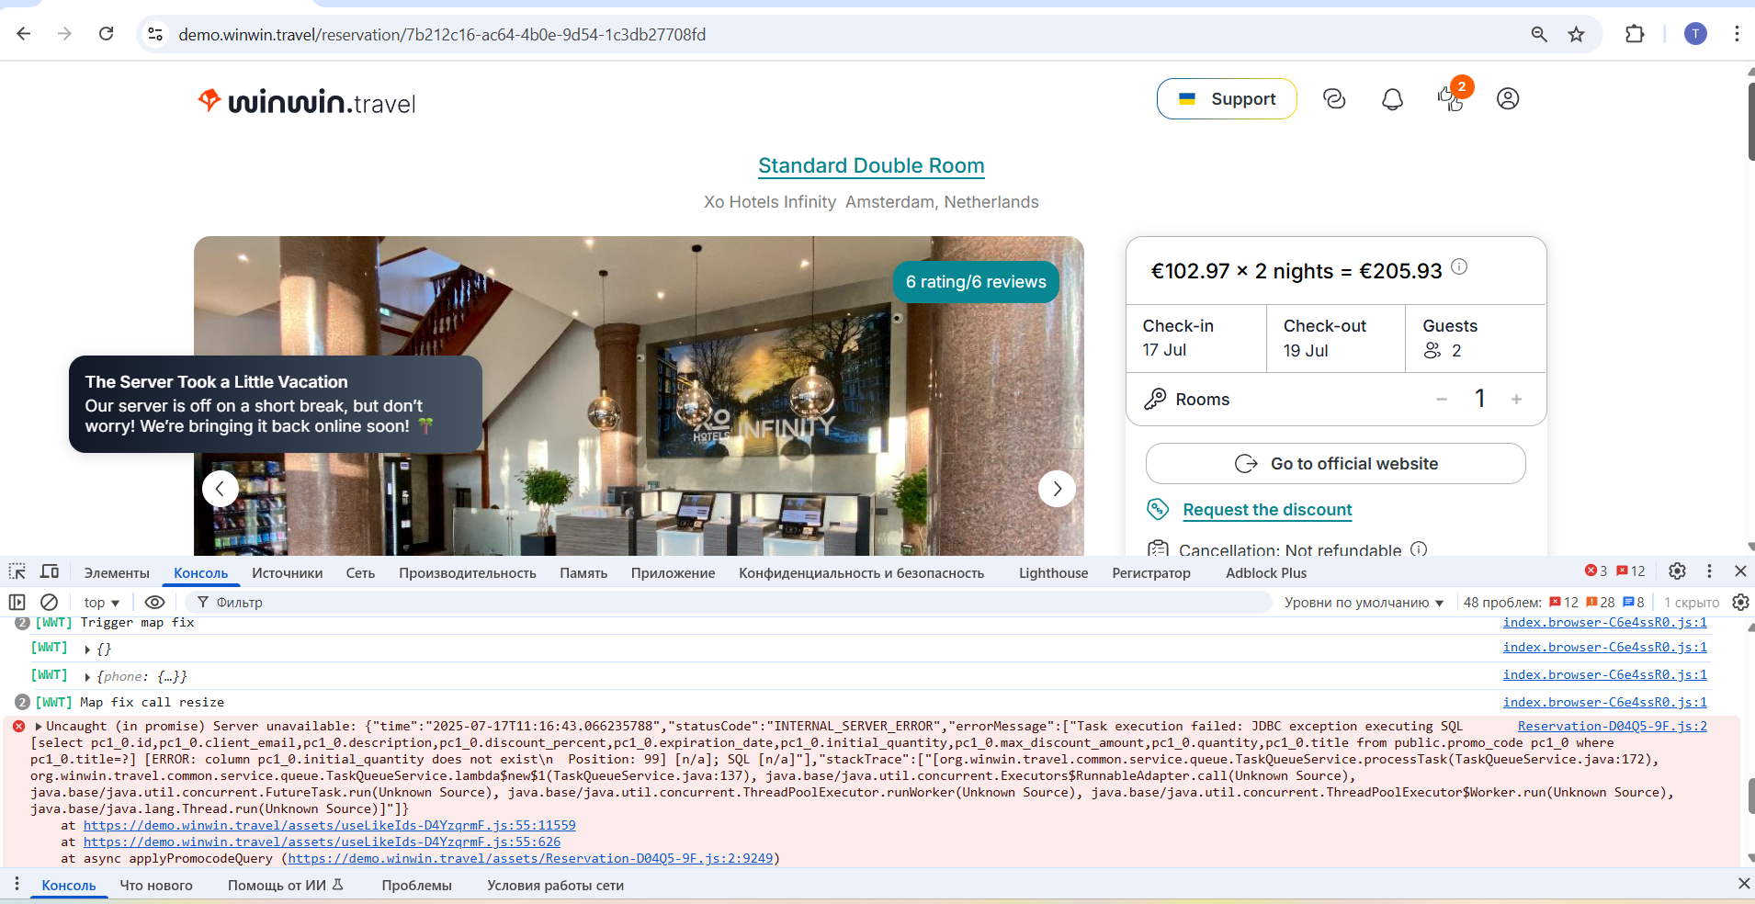Open useLikeIds-D4YzqrmF.js:55:11559 stack link
Image resolution: width=1755 pixels, height=904 pixels.
click(x=330, y=825)
